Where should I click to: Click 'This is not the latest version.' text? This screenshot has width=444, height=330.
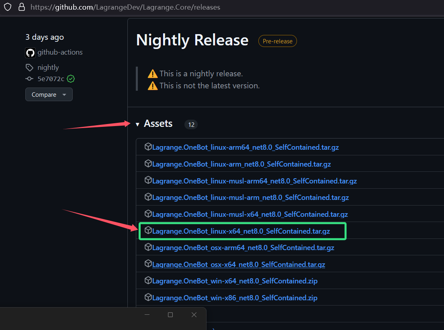coord(209,86)
